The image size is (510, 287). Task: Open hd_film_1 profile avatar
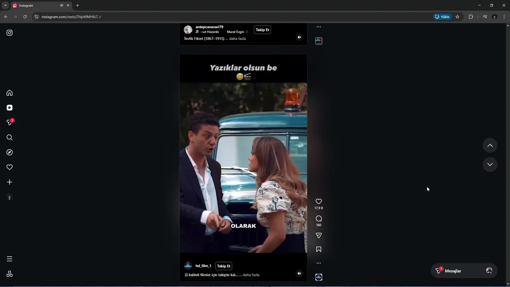[188, 266]
